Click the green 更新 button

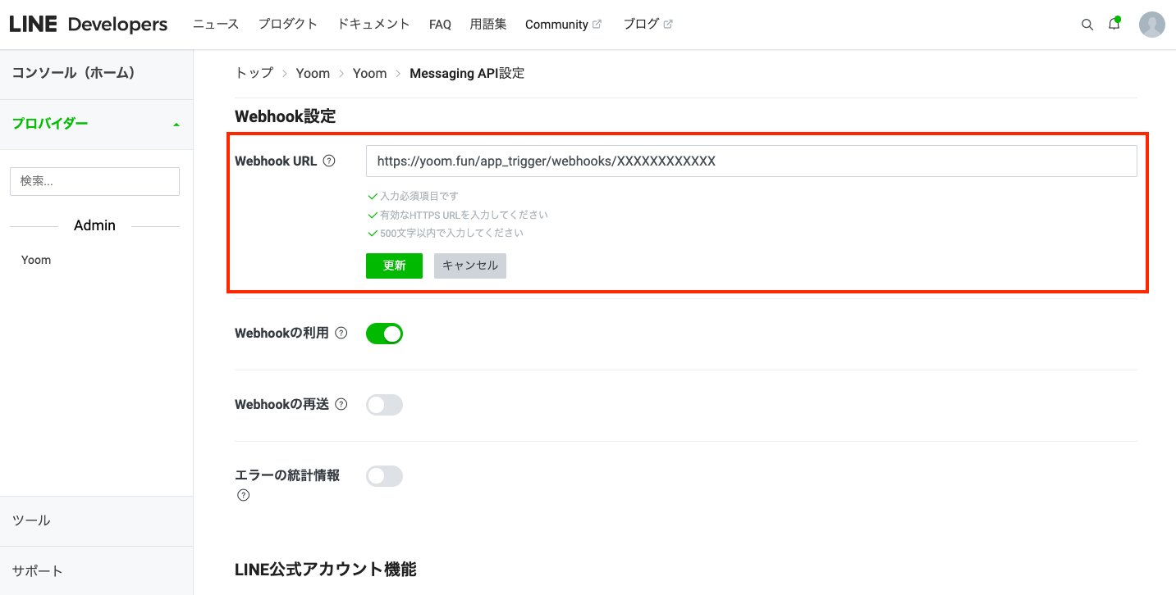point(394,266)
